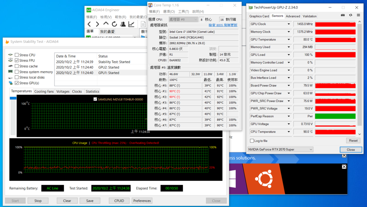Click GPU-Z Reset button
Image resolution: width=367 pixels, height=207 pixels.
[x=353, y=141]
